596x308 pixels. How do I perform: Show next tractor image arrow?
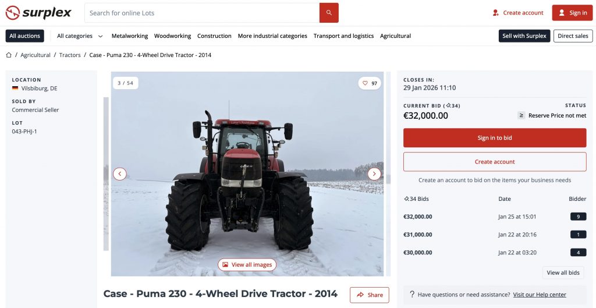tap(374, 174)
